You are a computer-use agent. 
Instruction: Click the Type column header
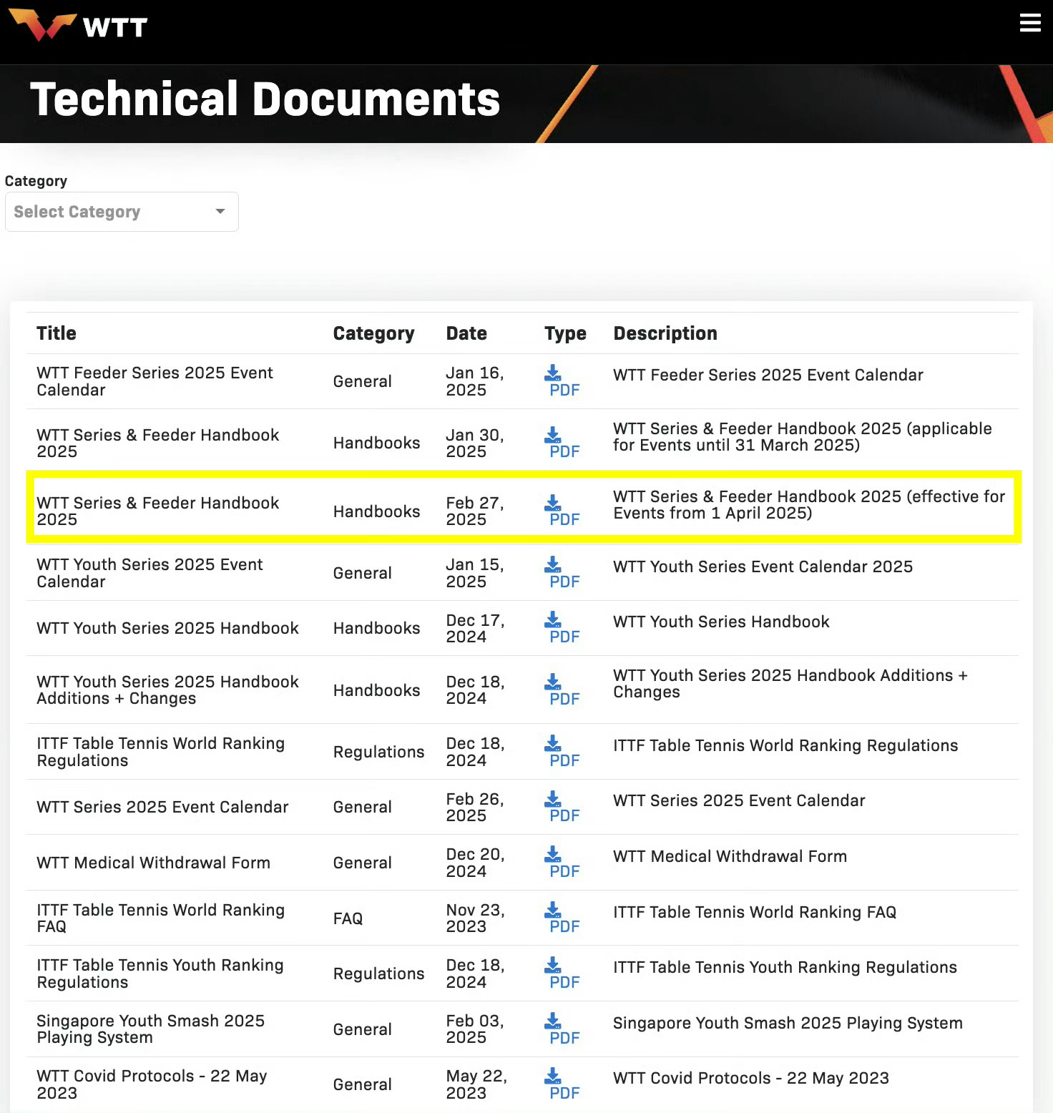pos(565,333)
